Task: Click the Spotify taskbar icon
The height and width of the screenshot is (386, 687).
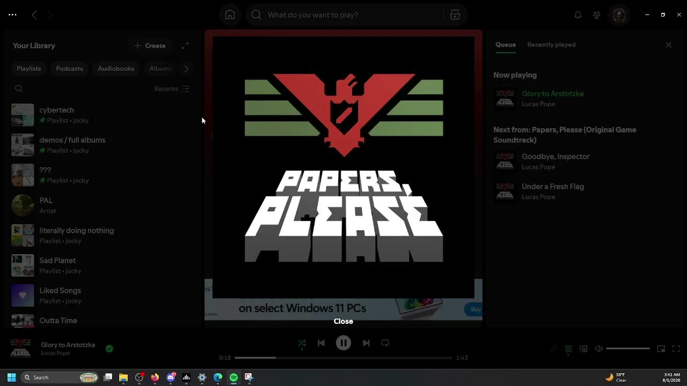Action: coord(233,377)
